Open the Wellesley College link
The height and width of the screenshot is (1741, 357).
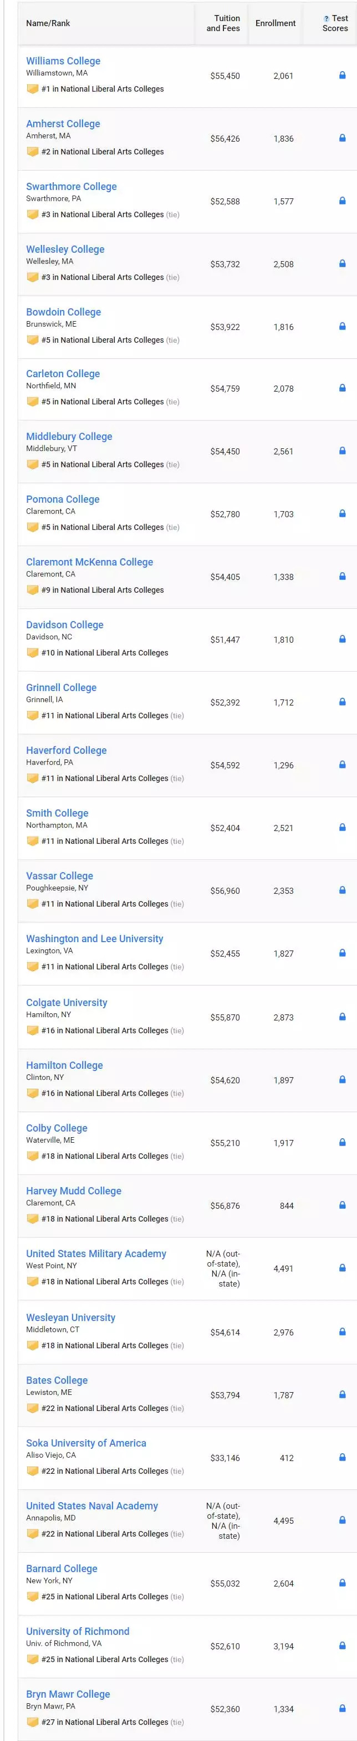pos(65,249)
